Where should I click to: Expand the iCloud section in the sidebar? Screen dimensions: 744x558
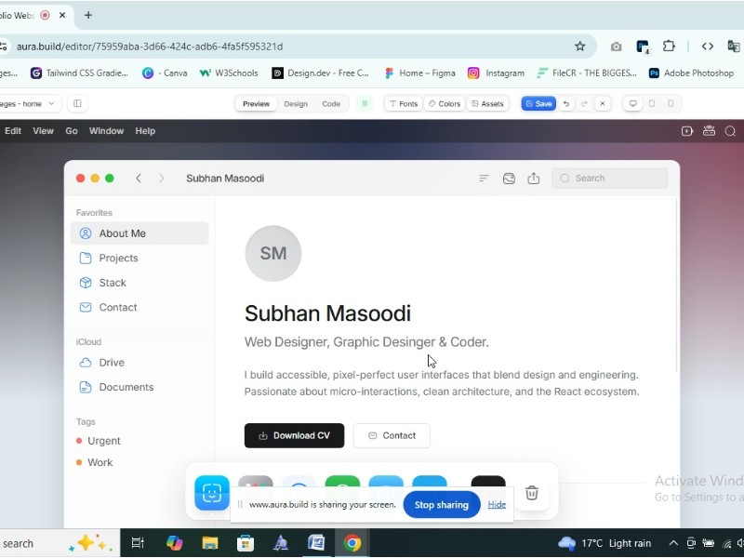coord(88,341)
